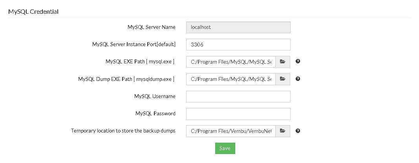Viewport: 419px width, 163px height.
Task: Show help for temporary backup dumps location
Action: [298, 131]
